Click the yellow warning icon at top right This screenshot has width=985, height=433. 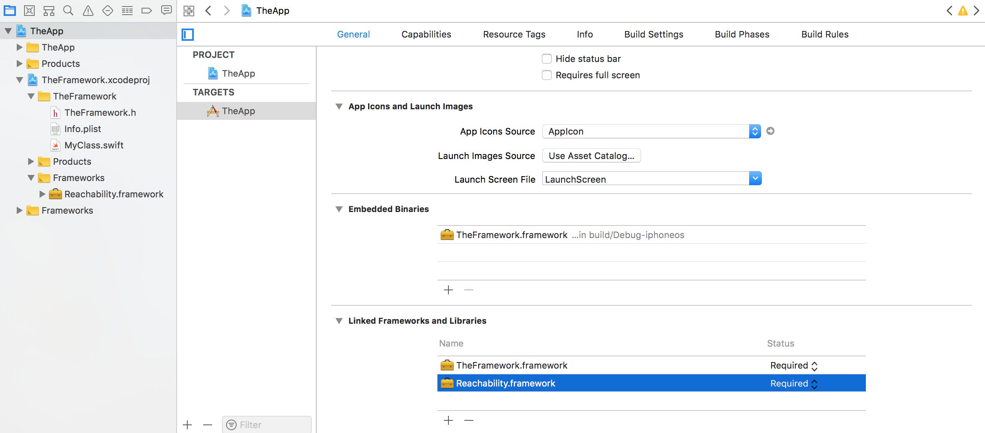pyautogui.click(x=963, y=11)
